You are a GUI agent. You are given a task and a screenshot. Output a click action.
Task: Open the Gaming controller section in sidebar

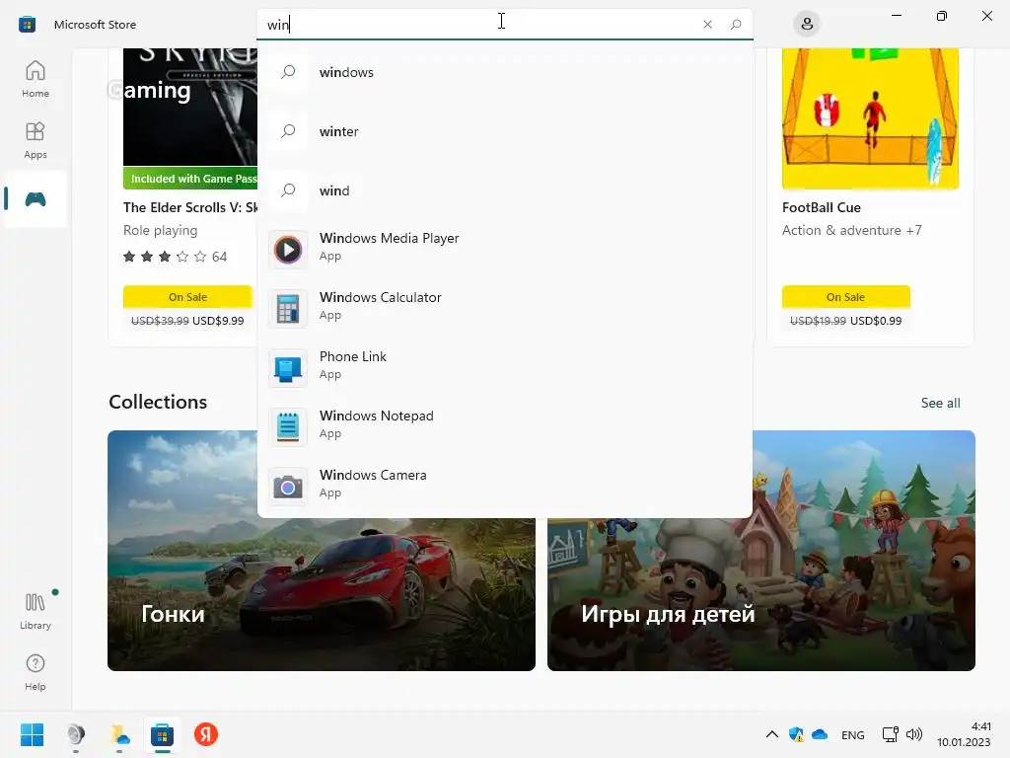tap(35, 199)
